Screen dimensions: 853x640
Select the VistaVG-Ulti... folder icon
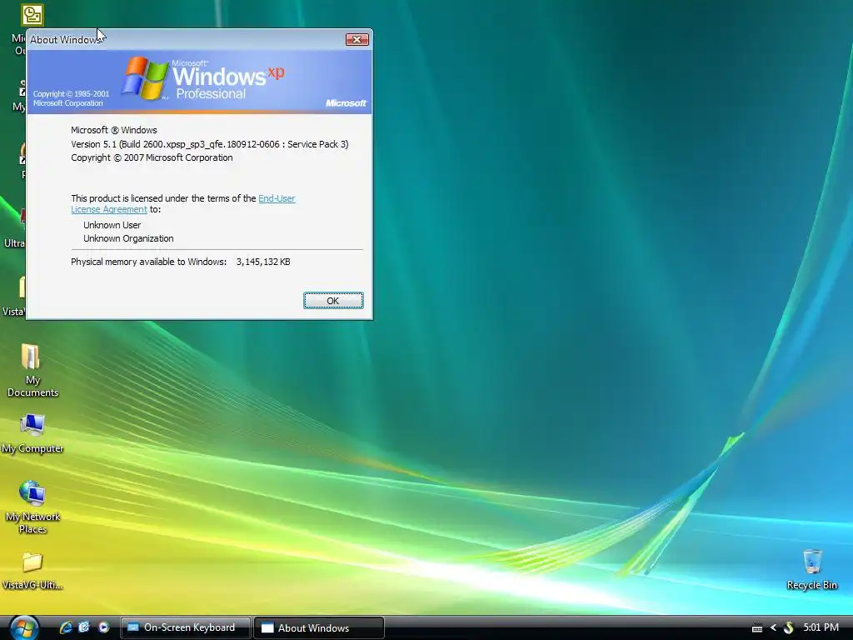click(x=32, y=572)
